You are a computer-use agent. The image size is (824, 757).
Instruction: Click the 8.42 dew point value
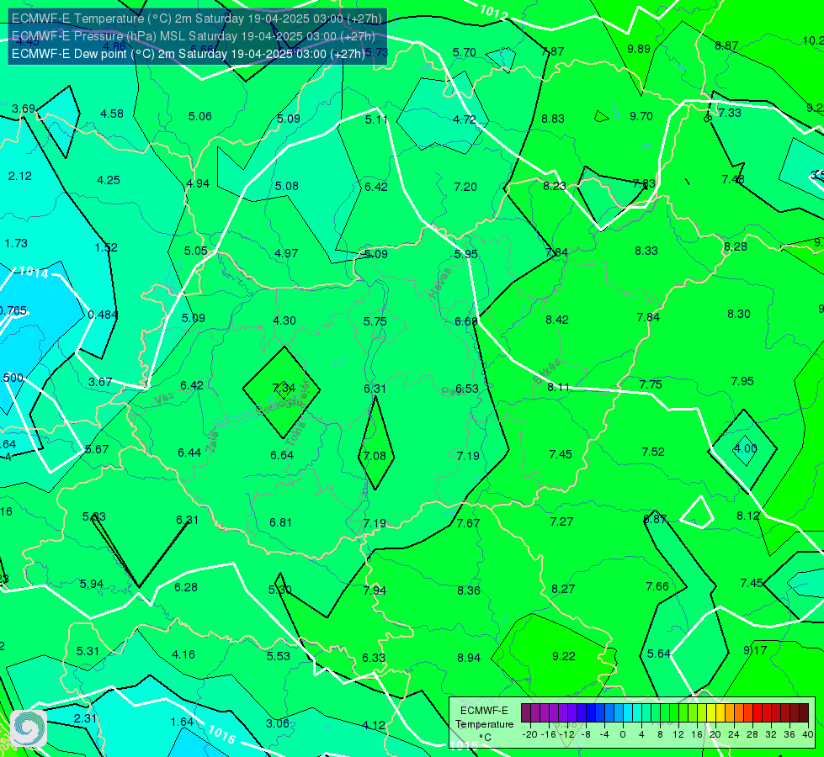[x=557, y=320]
